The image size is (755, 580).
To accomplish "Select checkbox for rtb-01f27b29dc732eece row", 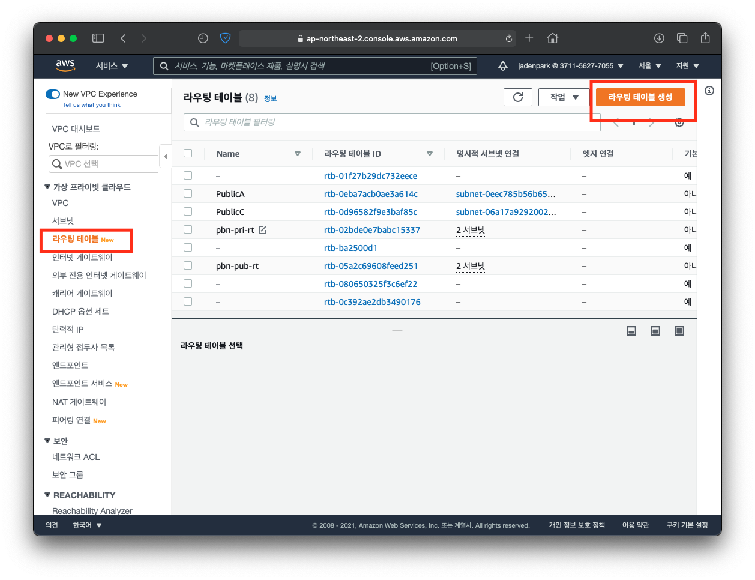I will [188, 175].
